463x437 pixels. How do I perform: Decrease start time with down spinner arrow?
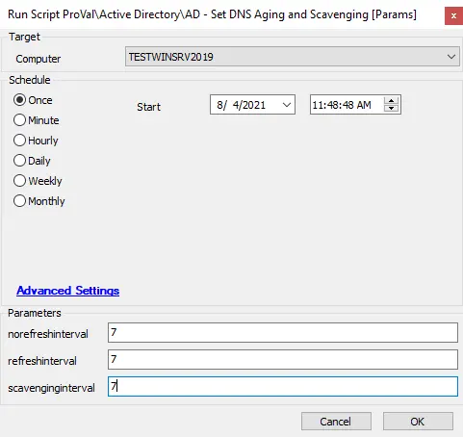391,108
